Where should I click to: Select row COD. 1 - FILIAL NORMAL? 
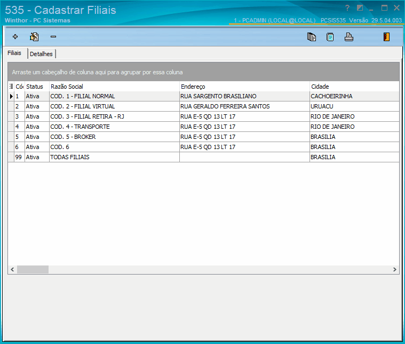pyautogui.click(x=203, y=96)
